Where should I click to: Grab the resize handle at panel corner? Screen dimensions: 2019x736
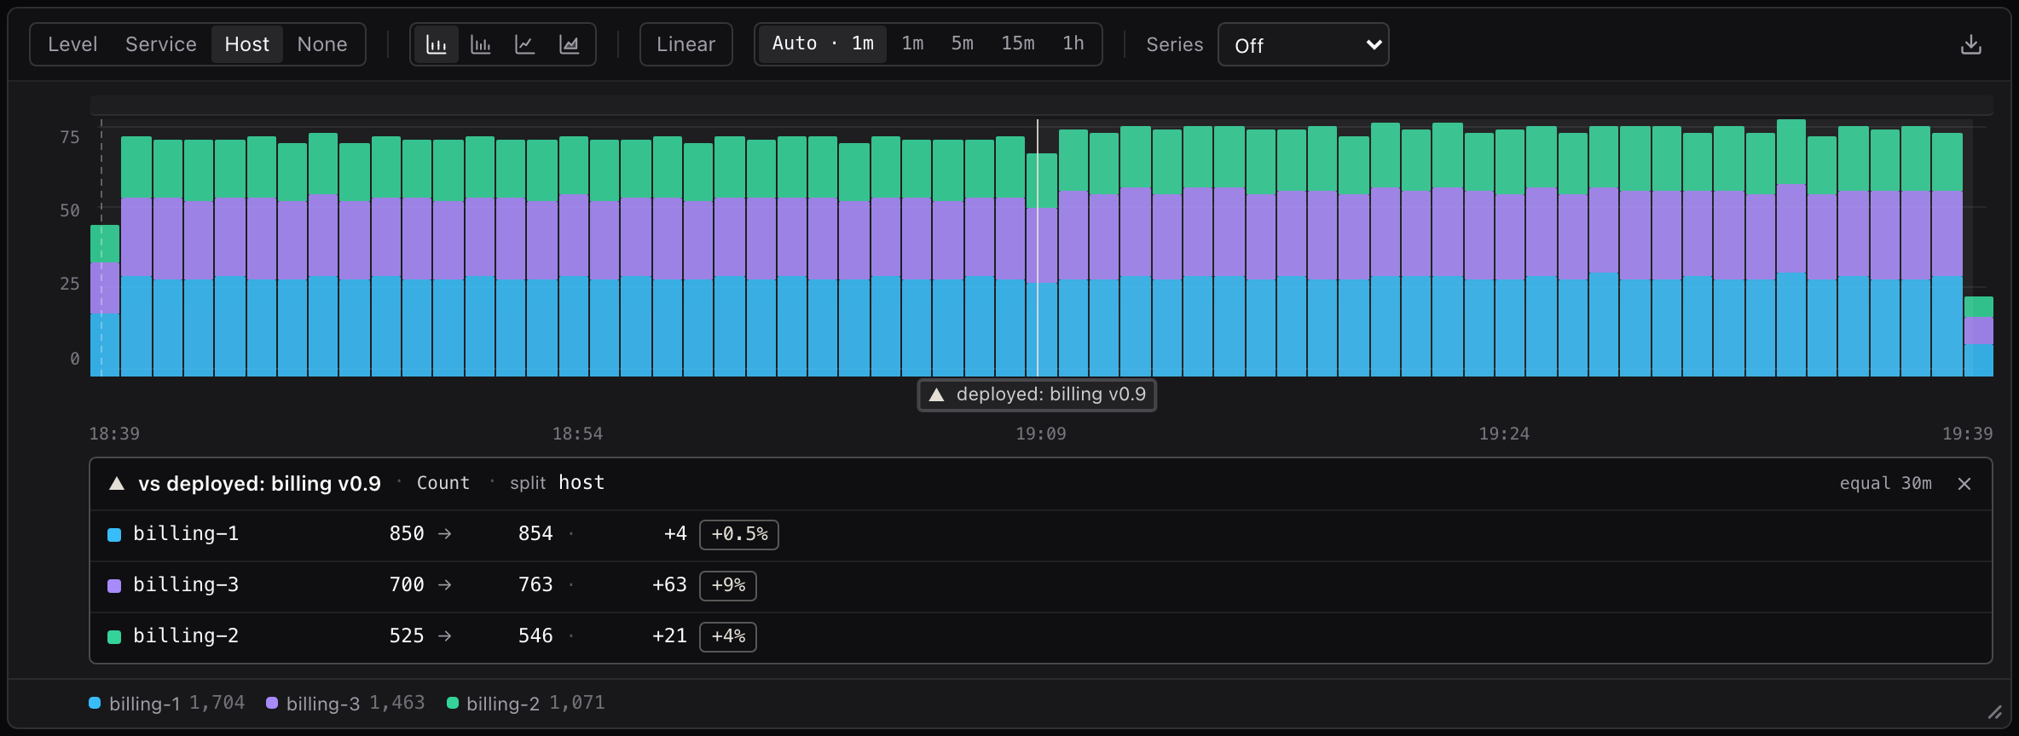tap(1994, 712)
